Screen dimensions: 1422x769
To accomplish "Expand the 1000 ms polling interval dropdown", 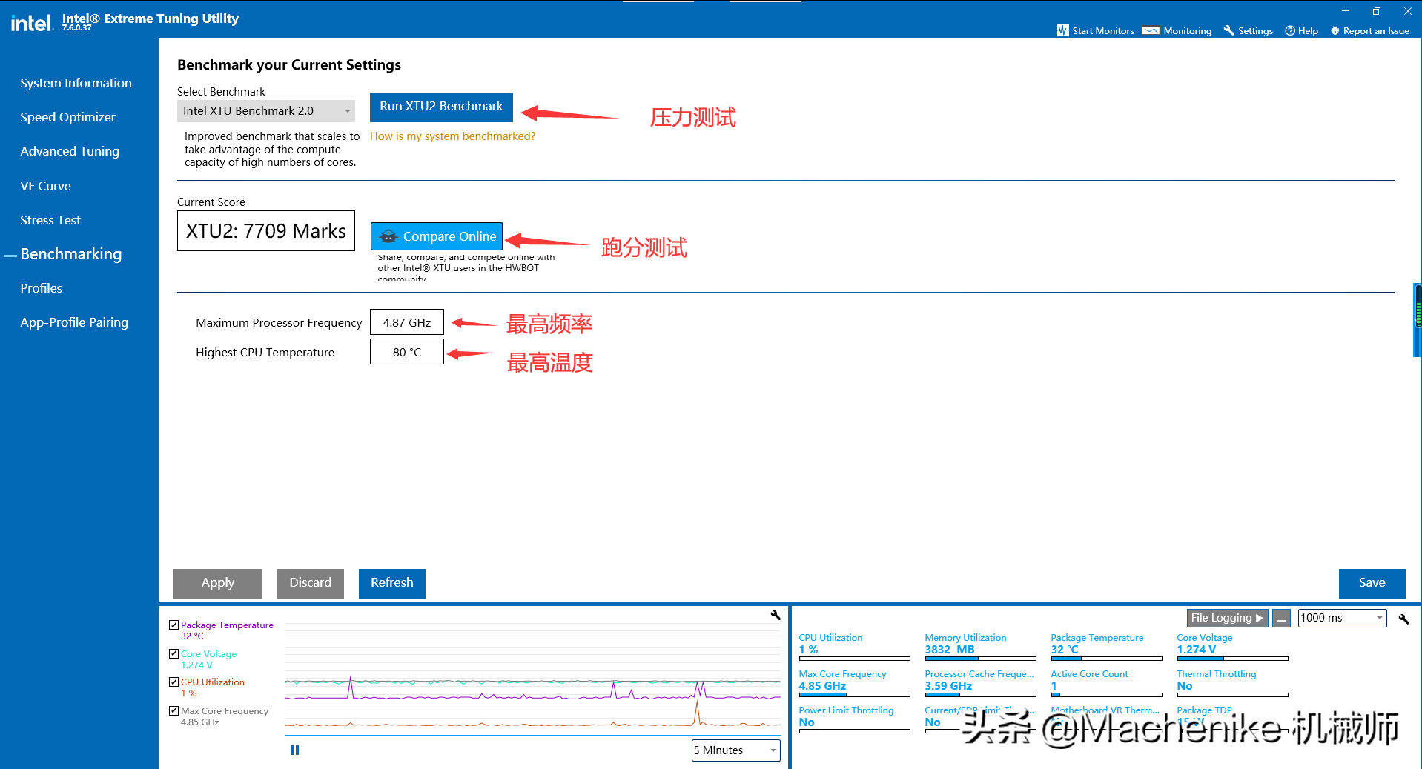I will [1342, 618].
